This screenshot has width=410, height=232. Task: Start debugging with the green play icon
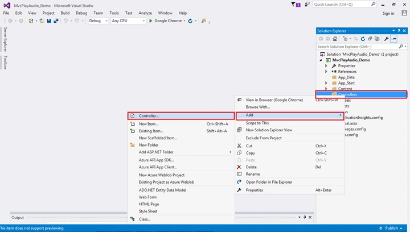[150, 21]
